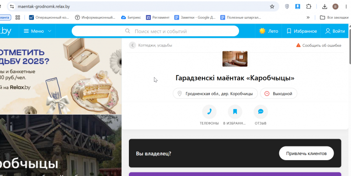This screenshot has width=351, height=176.
Task: Click Войти to log in
Action: pos(335,31)
